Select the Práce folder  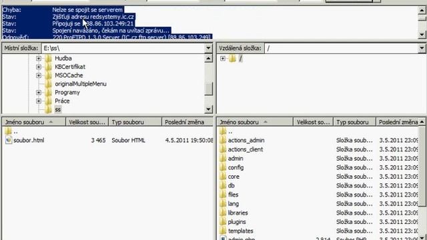click(62, 101)
